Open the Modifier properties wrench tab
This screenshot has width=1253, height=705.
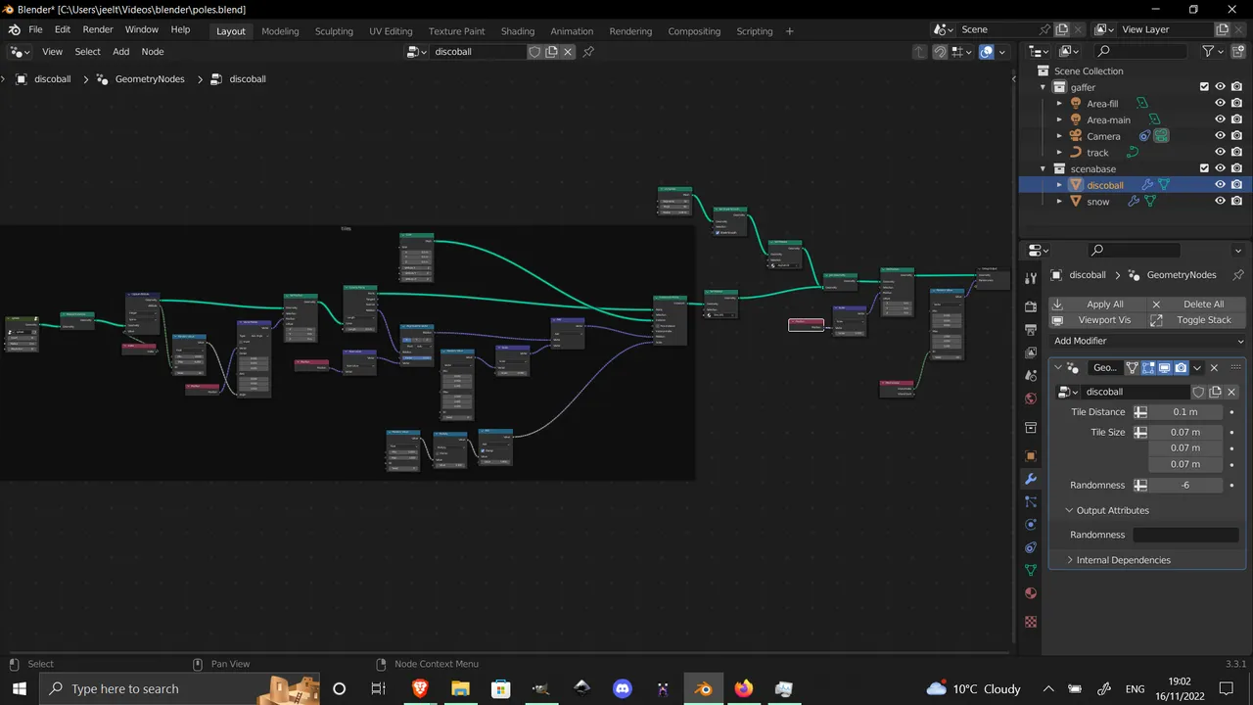click(1030, 479)
